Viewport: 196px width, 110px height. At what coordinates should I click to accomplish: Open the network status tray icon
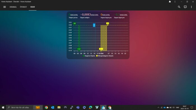pyautogui.click(x=162, y=107)
